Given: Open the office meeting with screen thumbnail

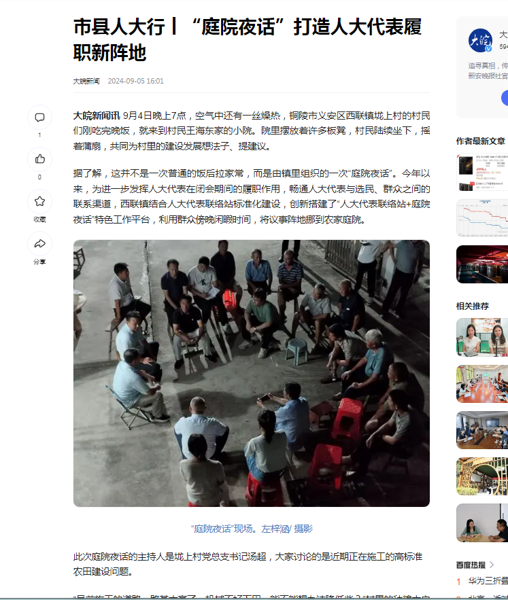Looking at the screenshot, I should [482, 430].
